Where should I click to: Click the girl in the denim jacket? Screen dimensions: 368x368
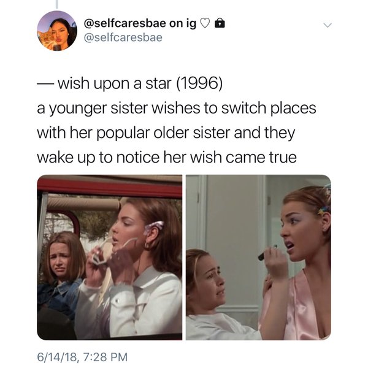[61, 272]
